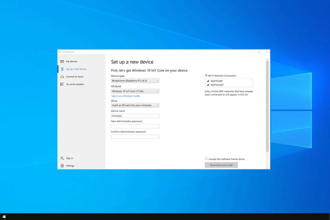The height and width of the screenshot is (220, 330).
Task: Expand the Drive dropdown
Action: click(135, 105)
